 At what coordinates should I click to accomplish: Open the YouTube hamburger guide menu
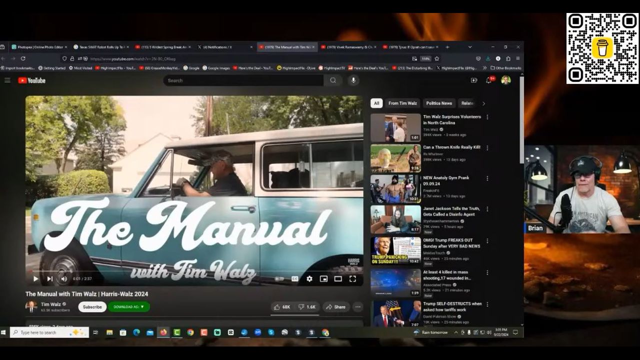7,80
